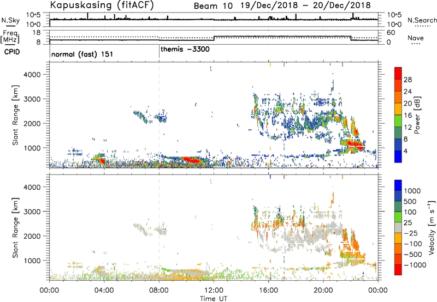This screenshot has width=437, height=302.
Task: Click the Time UT axis title
Action: coord(214,299)
